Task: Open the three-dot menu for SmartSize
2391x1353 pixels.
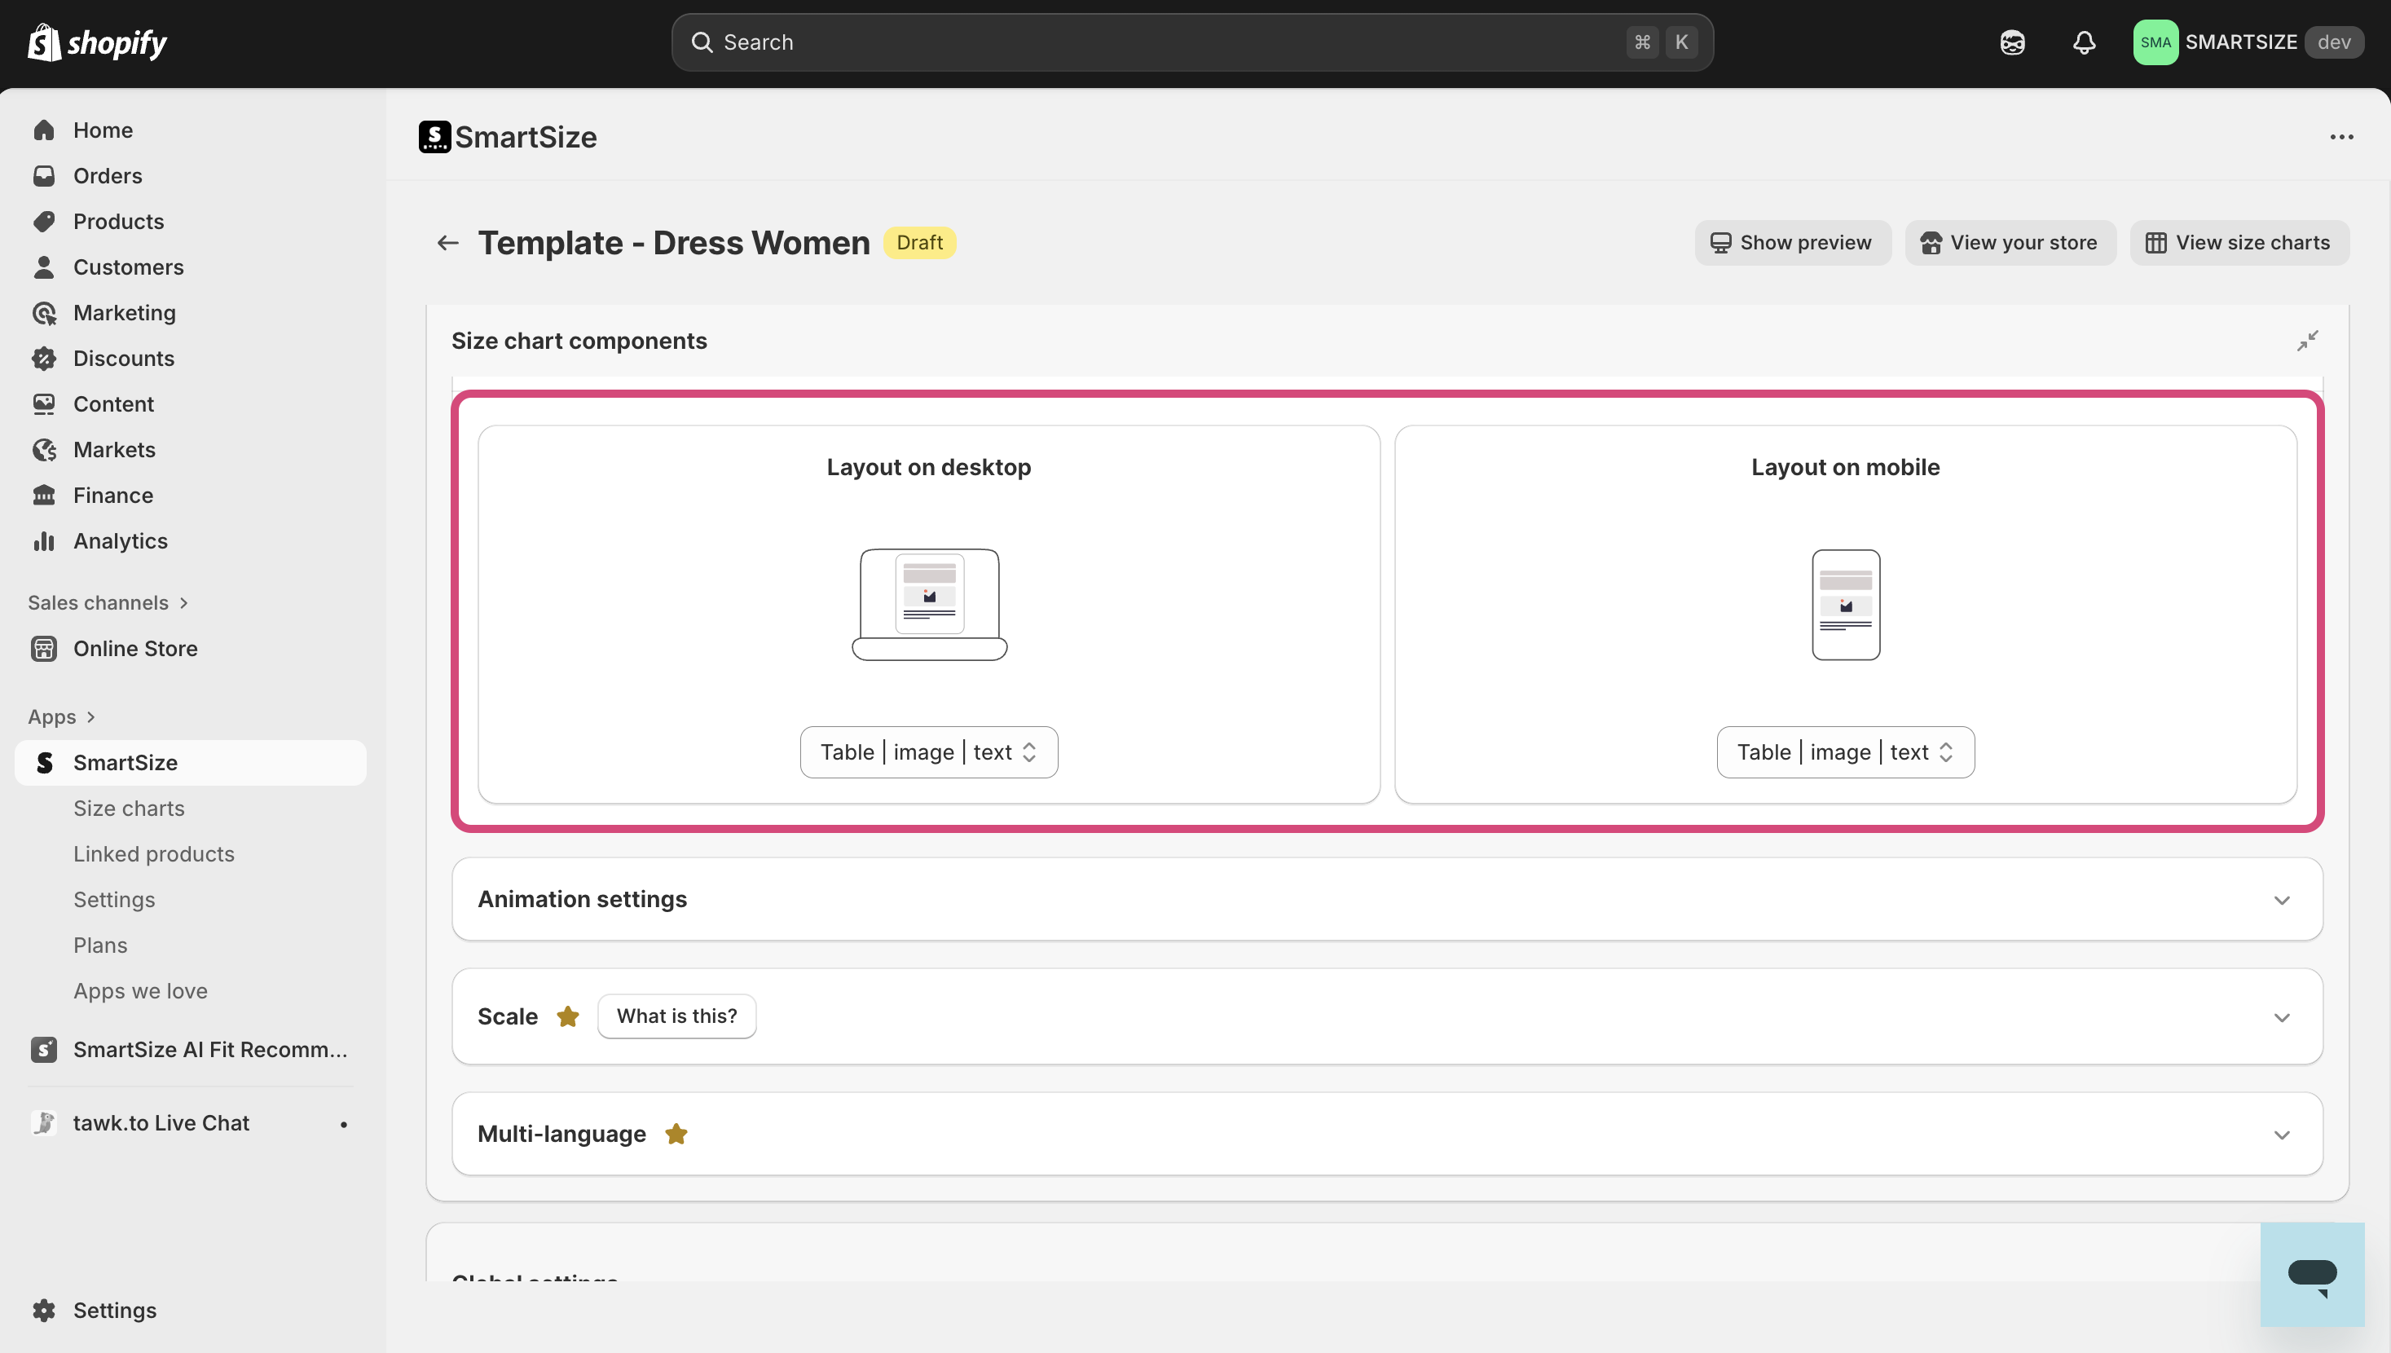Action: [2340, 137]
